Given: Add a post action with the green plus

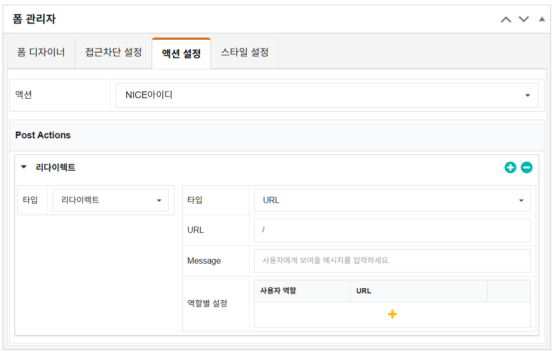Looking at the screenshot, I should 510,168.
